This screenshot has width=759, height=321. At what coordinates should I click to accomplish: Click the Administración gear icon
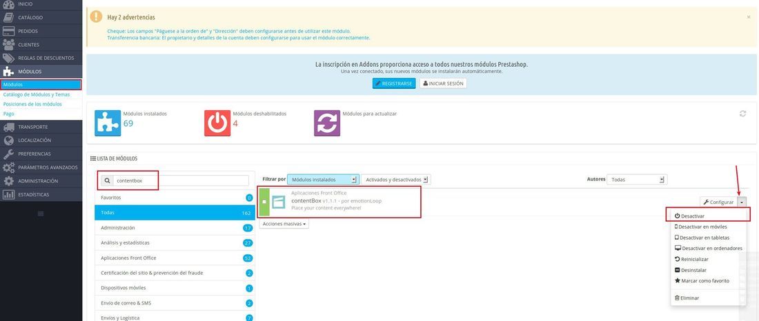pos(9,180)
